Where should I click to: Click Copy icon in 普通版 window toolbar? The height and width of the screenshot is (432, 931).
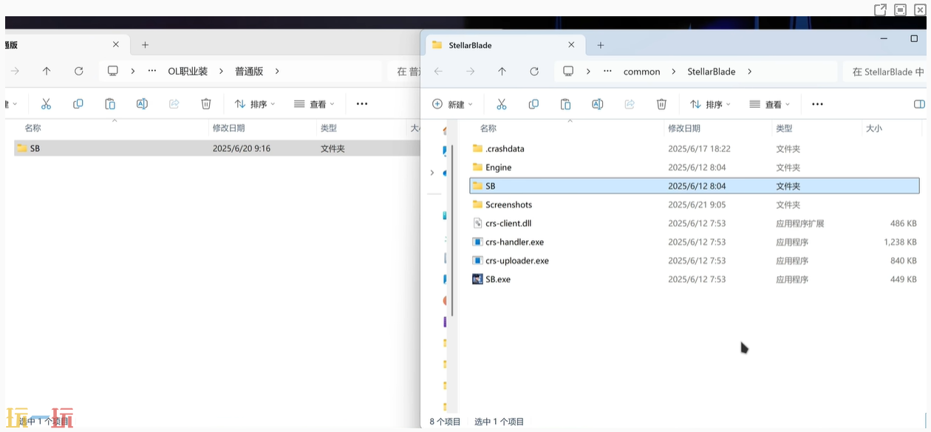coord(78,104)
